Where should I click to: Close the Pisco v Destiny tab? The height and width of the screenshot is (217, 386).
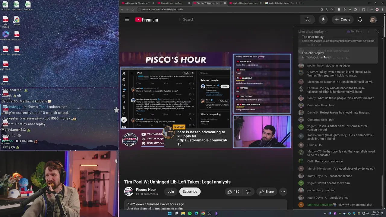(x=189, y=3)
